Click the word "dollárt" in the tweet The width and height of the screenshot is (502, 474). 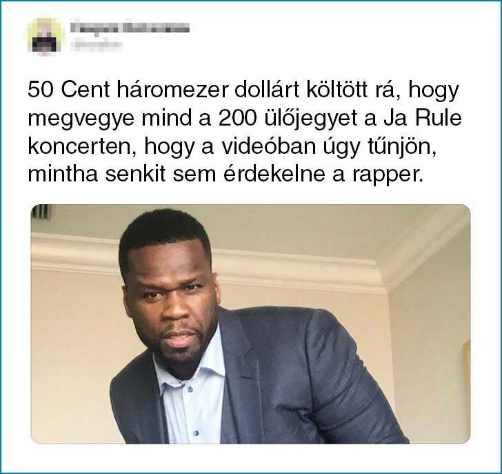[x=267, y=90]
